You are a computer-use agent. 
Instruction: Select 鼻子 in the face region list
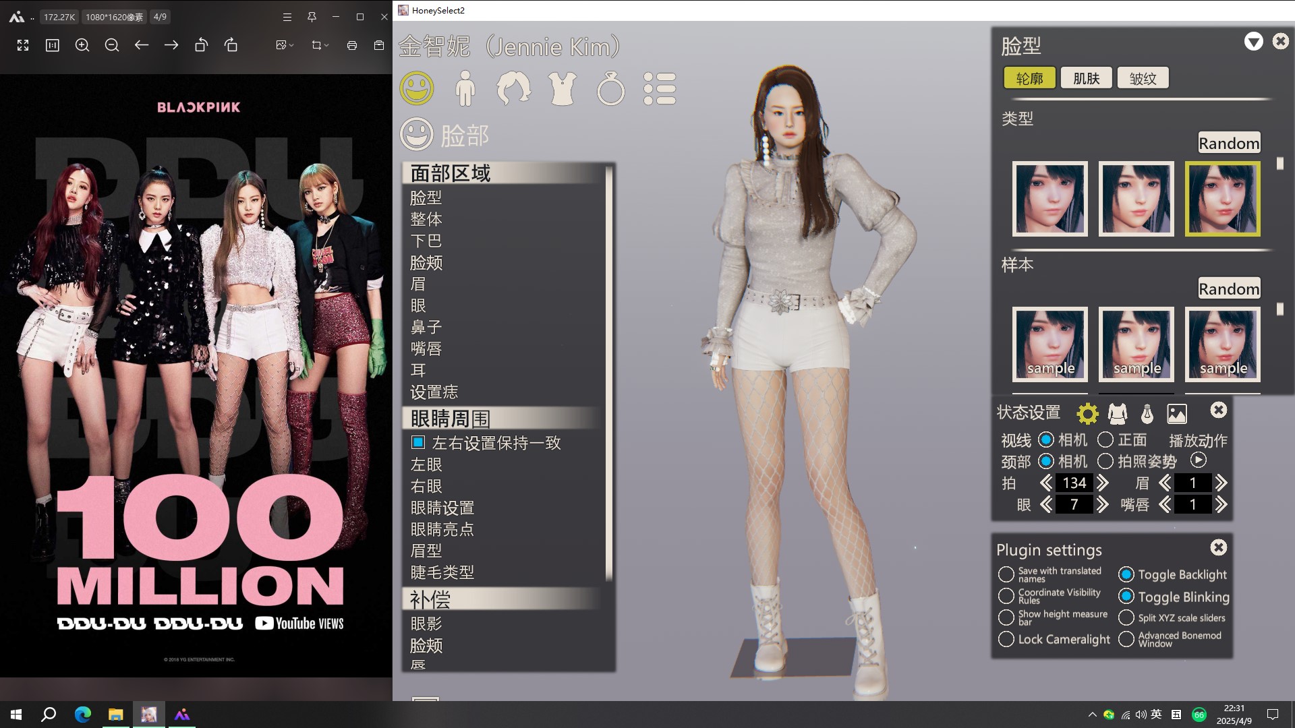(x=426, y=327)
